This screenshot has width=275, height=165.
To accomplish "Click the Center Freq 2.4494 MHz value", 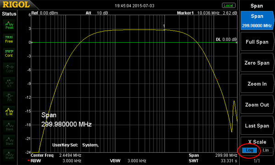I will [x=70, y=155].
